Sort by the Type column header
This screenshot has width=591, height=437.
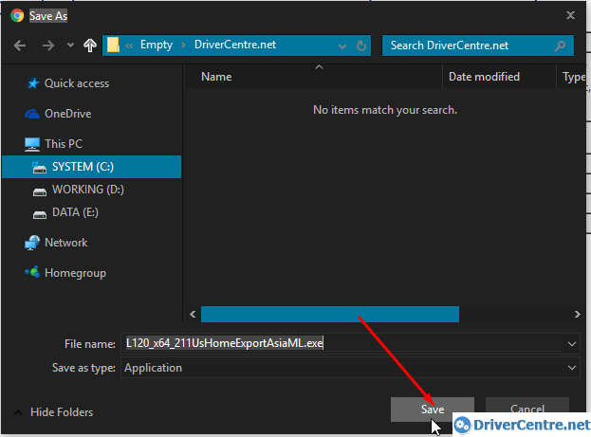[x=573, y=77]
